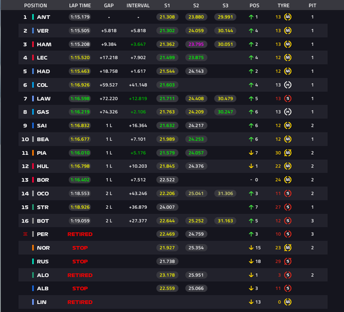344x312 pixels.
Task: Click the RETIRED status for LIN
Action: [x=80, y=302]
